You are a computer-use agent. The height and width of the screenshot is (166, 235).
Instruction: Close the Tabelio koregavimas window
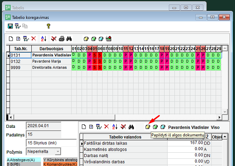pyautogui.click(x=224, y=17)
